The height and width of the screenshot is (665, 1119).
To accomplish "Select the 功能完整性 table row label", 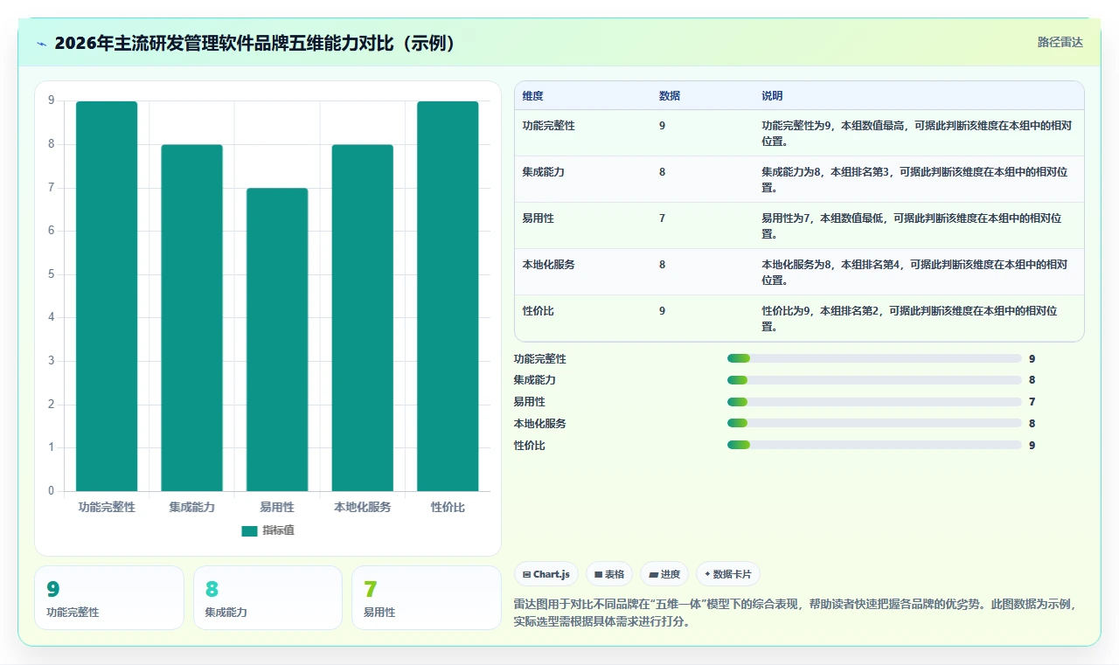I will point(549,126).
